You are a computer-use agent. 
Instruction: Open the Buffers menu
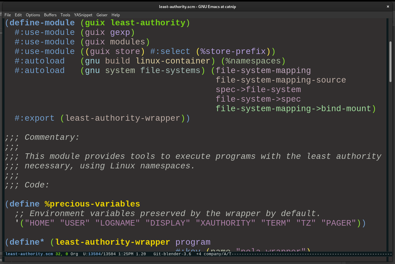click(x=50, y=15)
